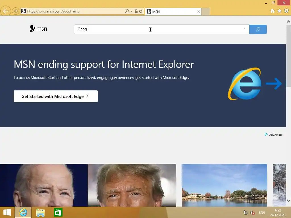Click the URL text in address bar
The width and height of the screenshot is (291, 218).
click(53, 11)
